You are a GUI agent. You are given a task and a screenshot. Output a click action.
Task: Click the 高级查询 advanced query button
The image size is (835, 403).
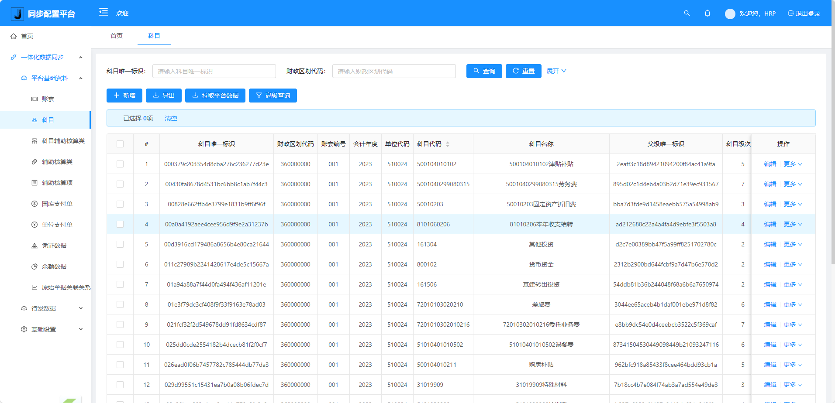click(273, 96)
